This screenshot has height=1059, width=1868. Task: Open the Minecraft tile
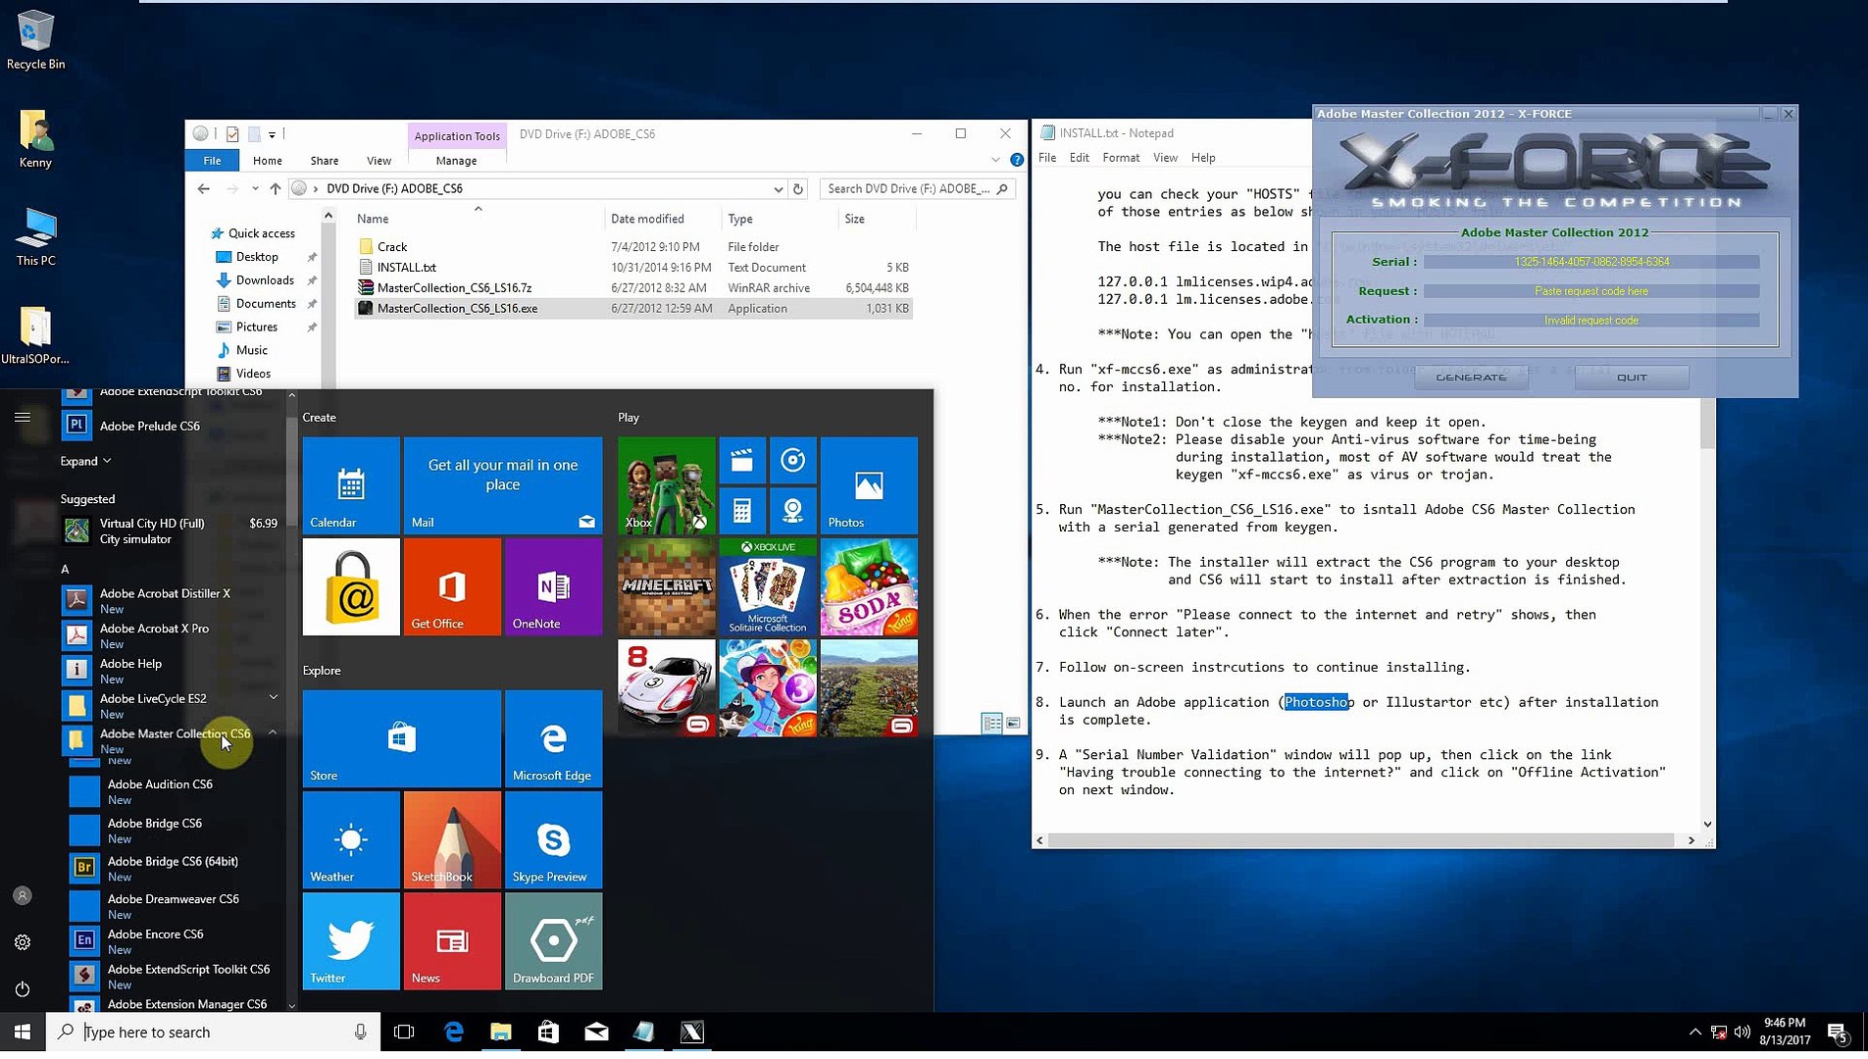click(666, 586)
